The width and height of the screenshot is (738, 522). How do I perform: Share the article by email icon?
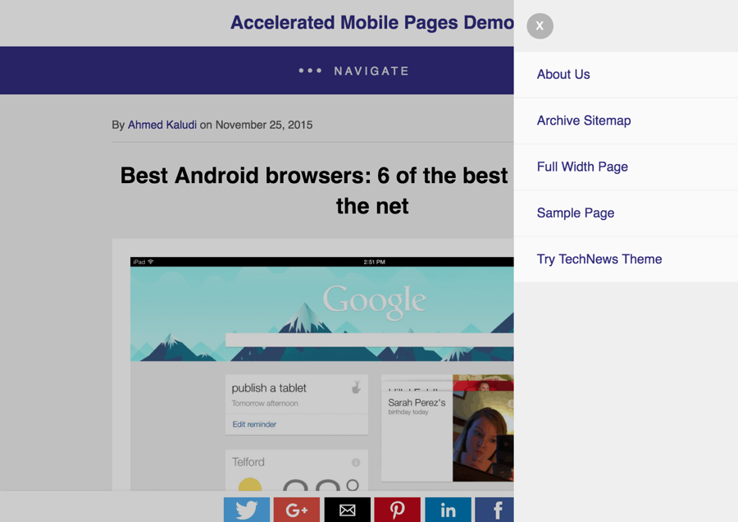point(348,510)
